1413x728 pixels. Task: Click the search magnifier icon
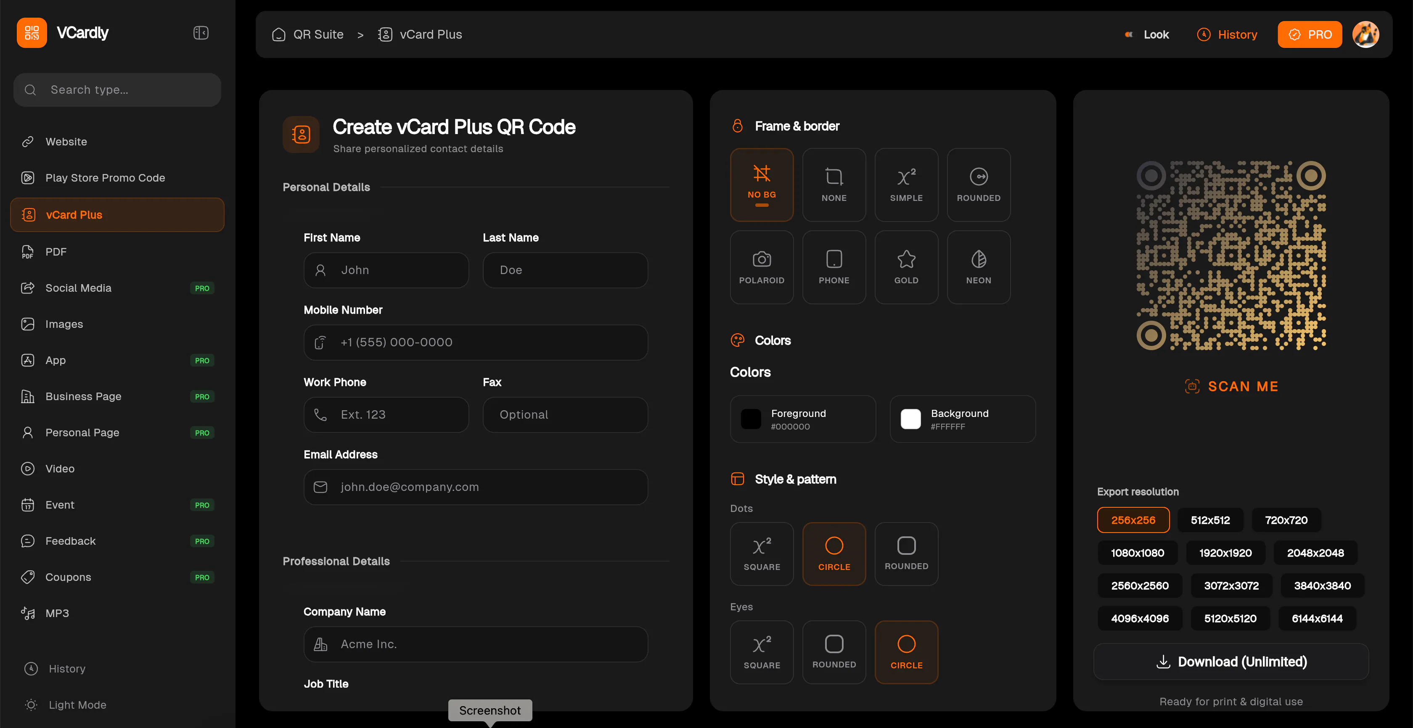coord(31,90)
